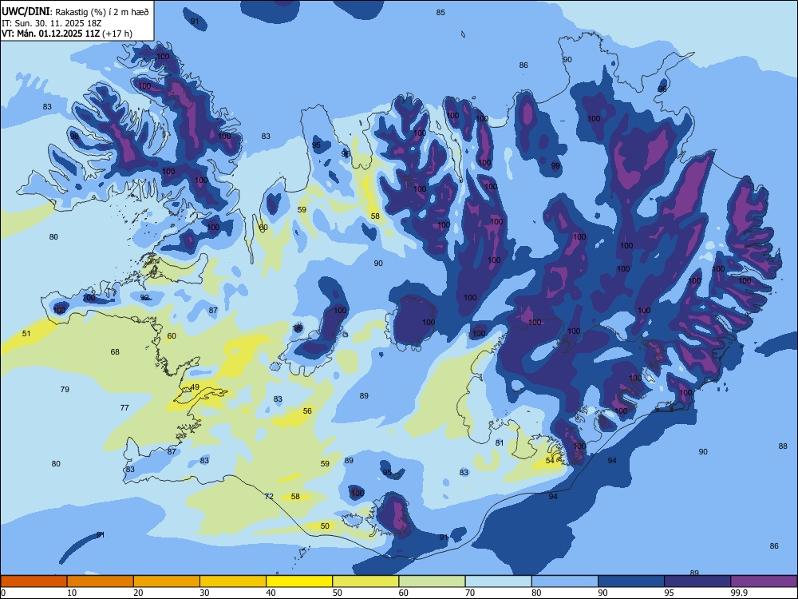Click the 80–90 light blue legend swatch
798x599 pixels.
click(x=565, y=581)
